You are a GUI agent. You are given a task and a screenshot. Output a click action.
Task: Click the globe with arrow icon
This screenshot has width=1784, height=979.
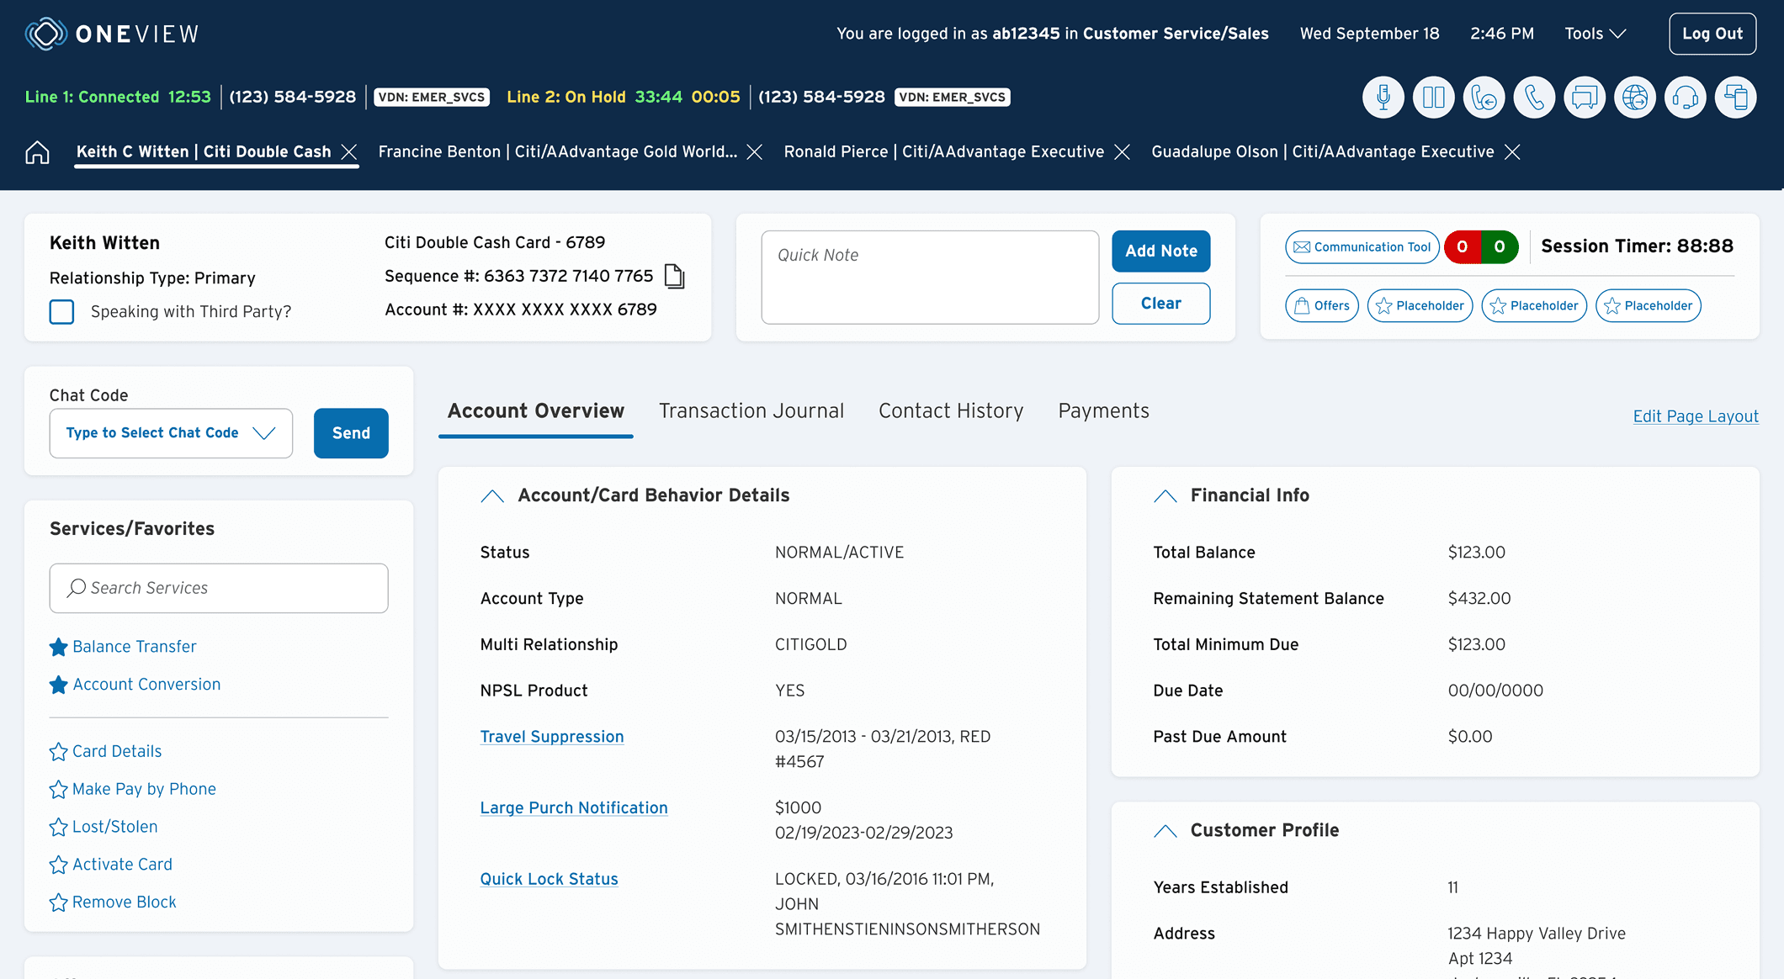pos(1635,98)
